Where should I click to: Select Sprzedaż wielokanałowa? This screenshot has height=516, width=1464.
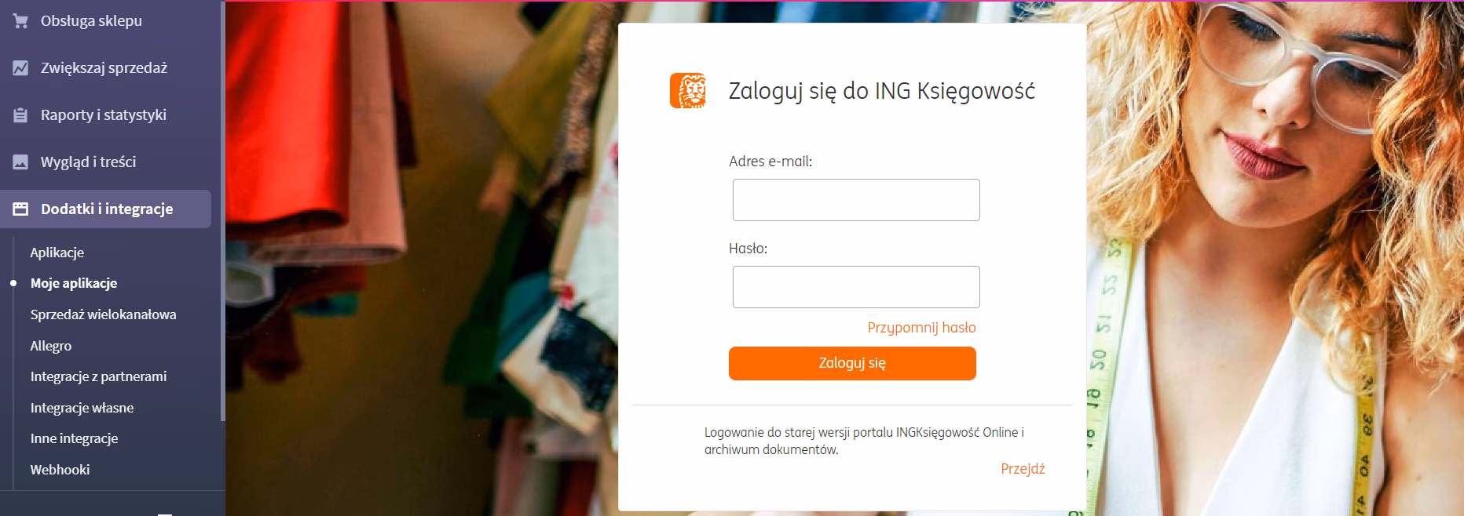coord(102,314)
